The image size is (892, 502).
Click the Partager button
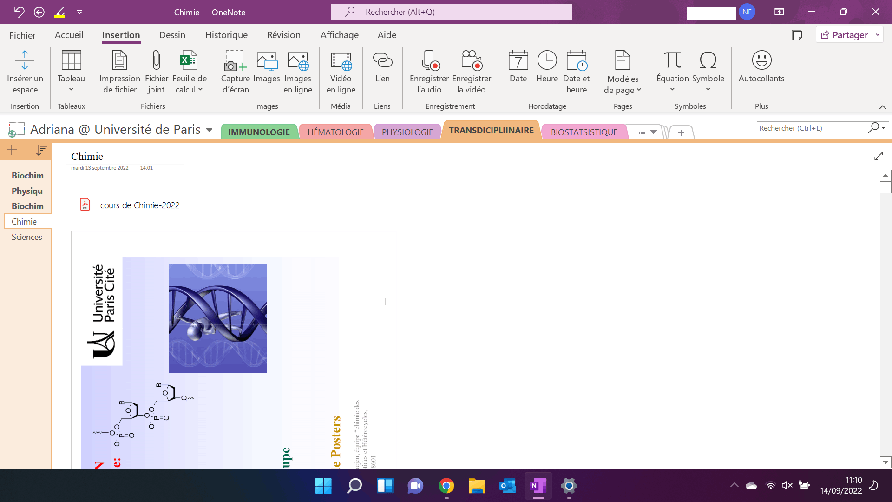pyautogui.click(x=845, y=35)
